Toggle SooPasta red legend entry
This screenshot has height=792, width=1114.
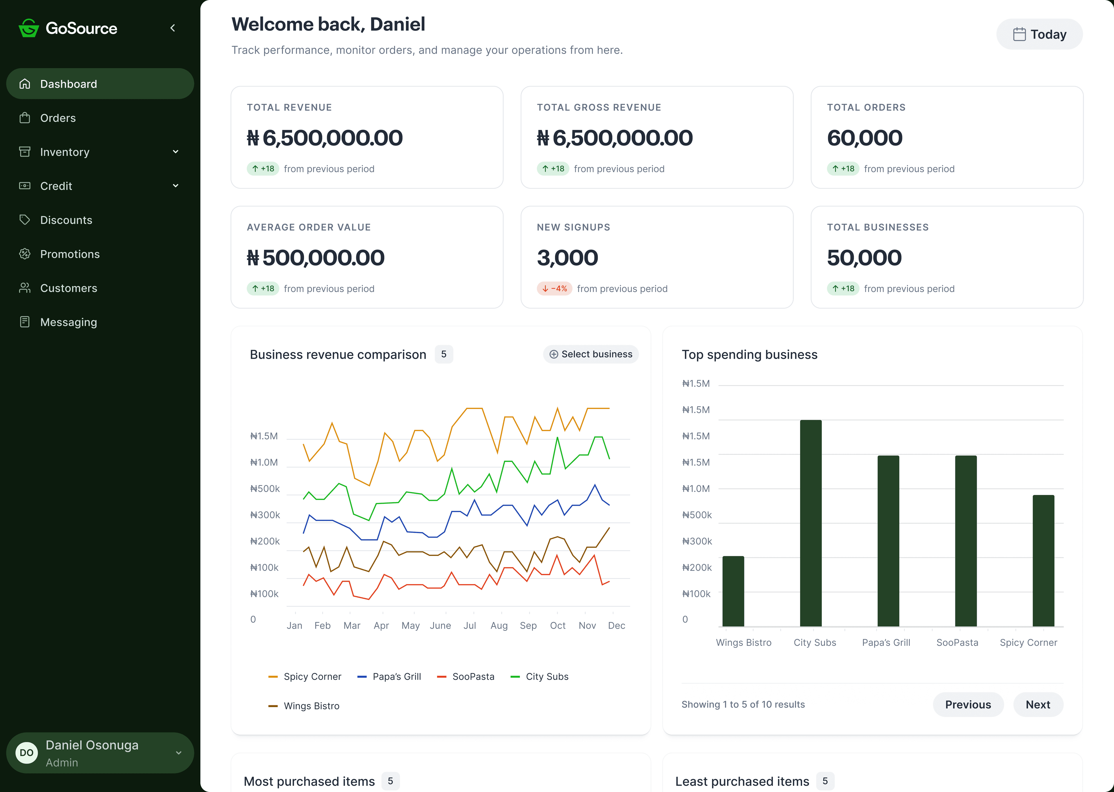[x=466, y=677]
